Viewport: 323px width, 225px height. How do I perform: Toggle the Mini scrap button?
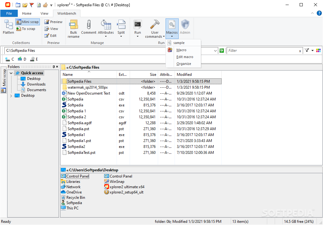[28, 22]
